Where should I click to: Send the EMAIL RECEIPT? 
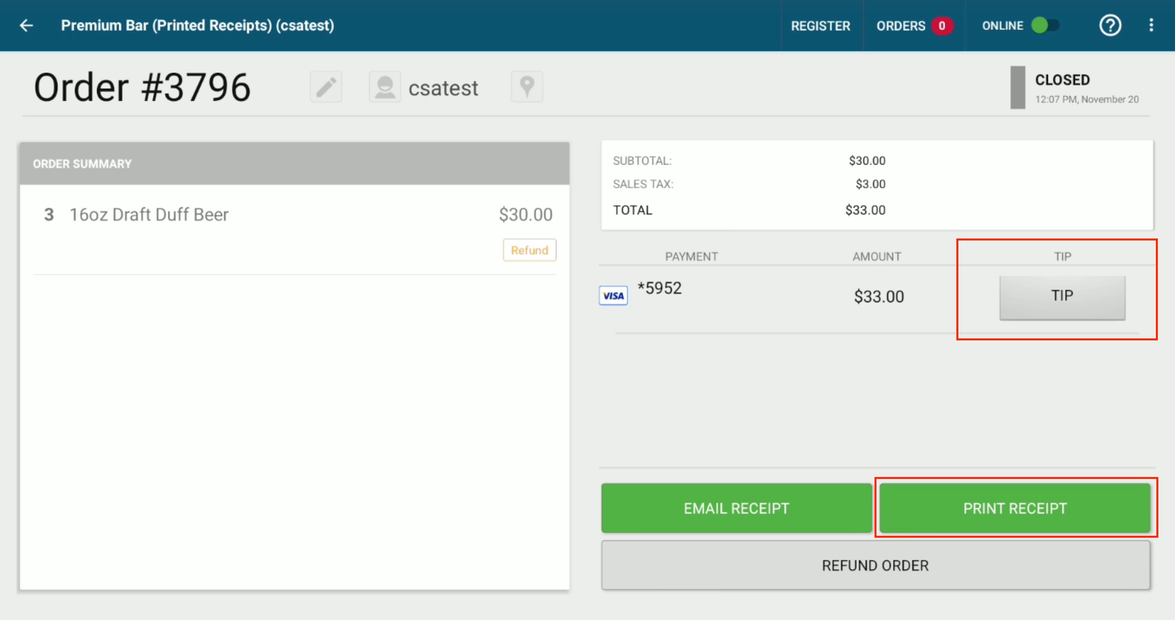coord(736,508)
